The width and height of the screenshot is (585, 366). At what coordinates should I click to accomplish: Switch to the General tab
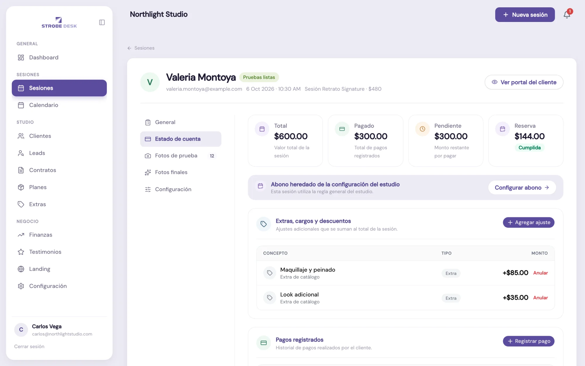coord(180,122)
